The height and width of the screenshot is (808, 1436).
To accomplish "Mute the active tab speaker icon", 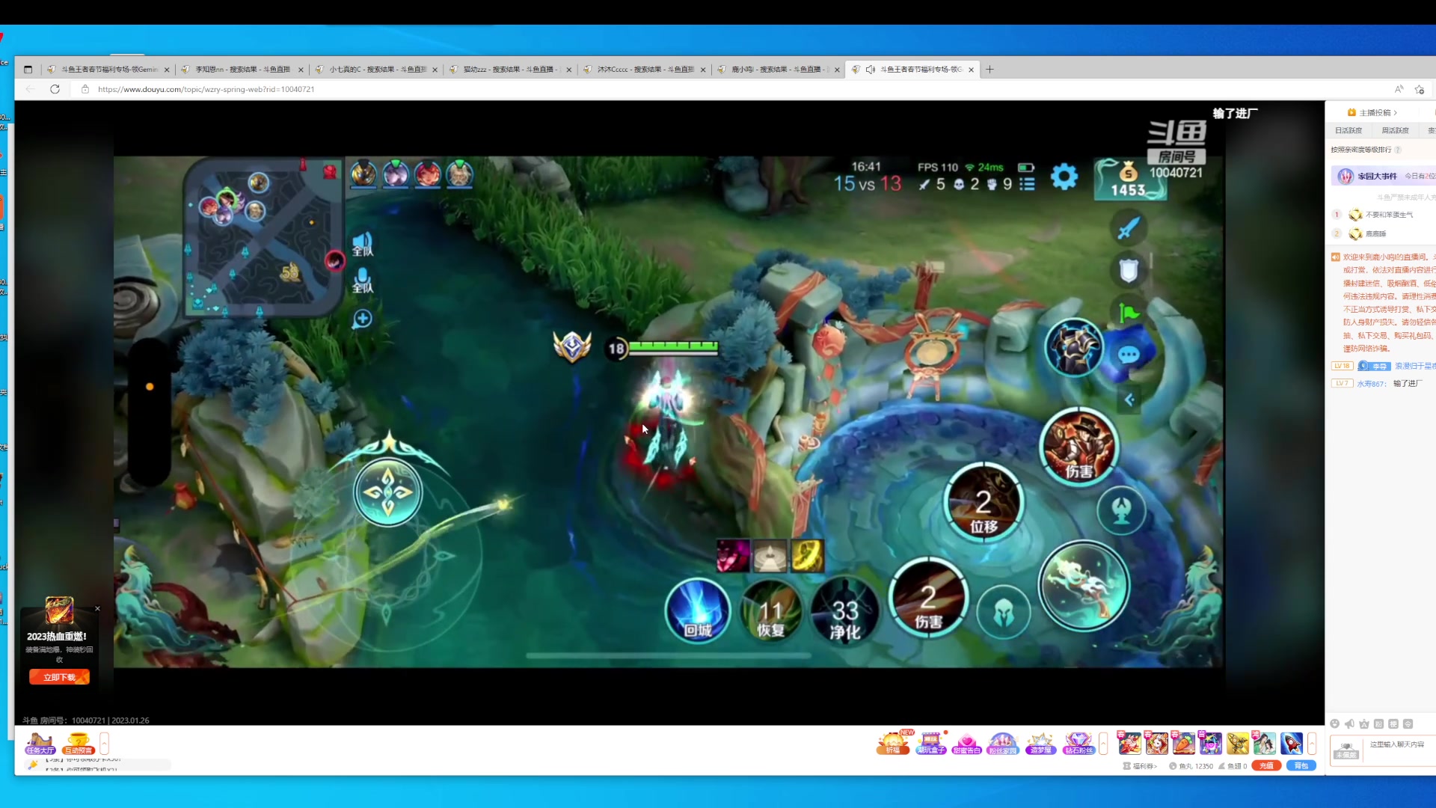I will click(x=871, y=69).
